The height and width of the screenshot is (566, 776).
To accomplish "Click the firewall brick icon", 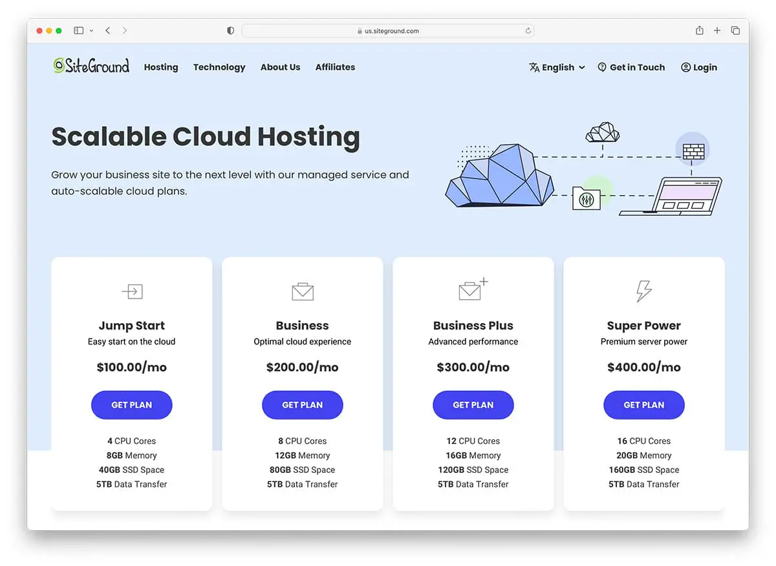I will tap(693, 151).
